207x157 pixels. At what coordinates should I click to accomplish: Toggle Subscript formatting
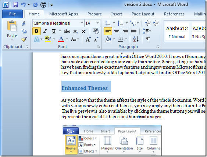[75, 31]
